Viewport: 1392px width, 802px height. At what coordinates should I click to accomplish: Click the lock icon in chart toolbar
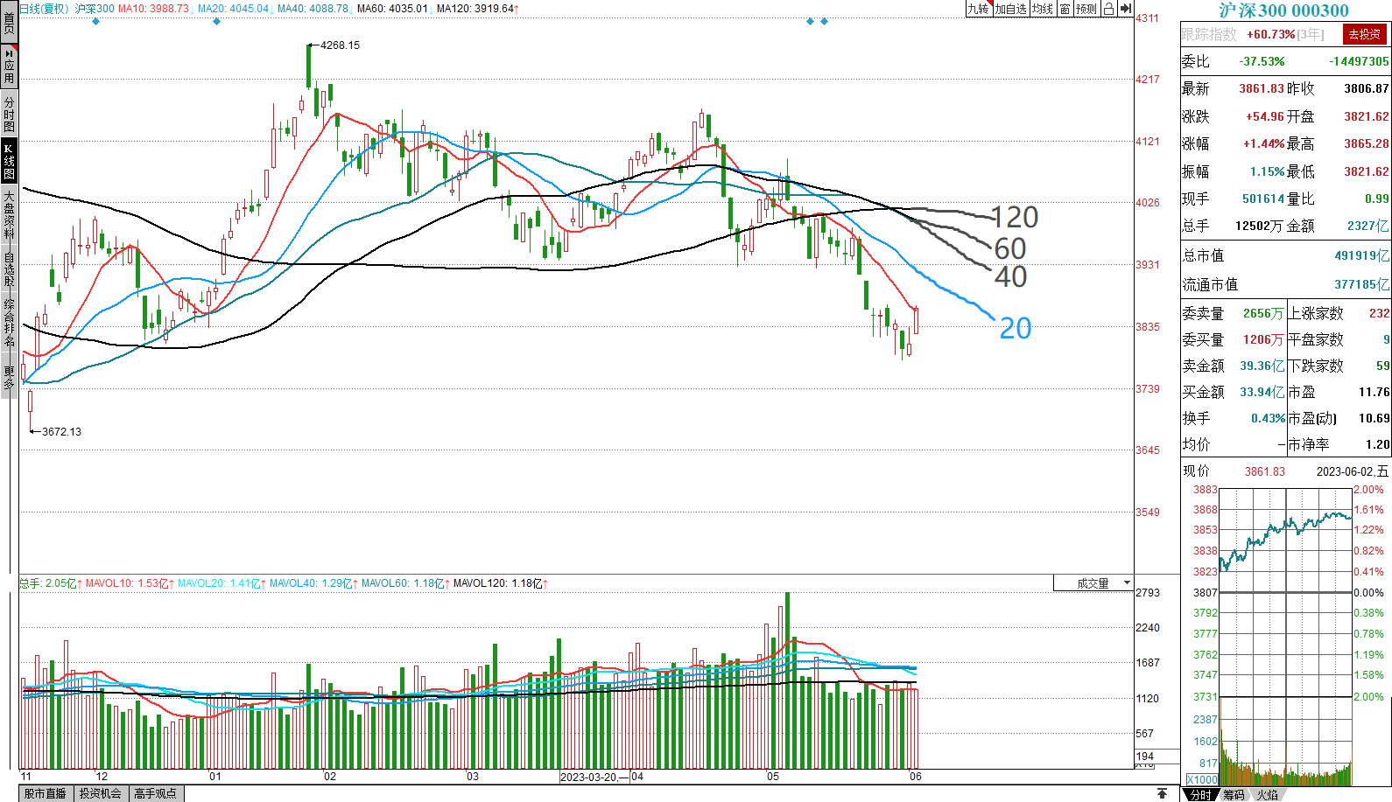[1108, 9]
